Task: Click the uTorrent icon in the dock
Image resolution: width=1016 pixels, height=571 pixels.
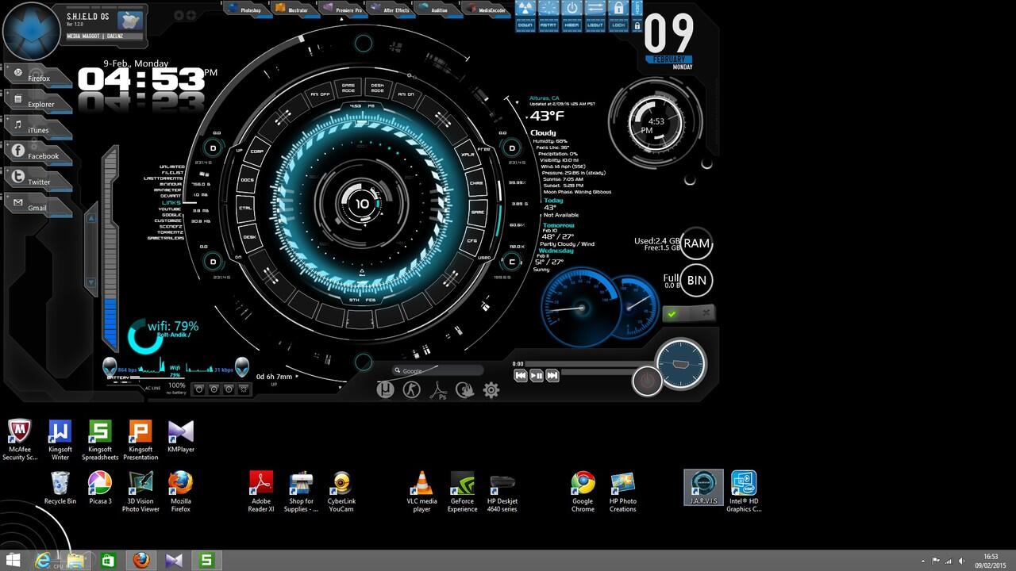Action: pyautogui.click(x=385, y=389)
